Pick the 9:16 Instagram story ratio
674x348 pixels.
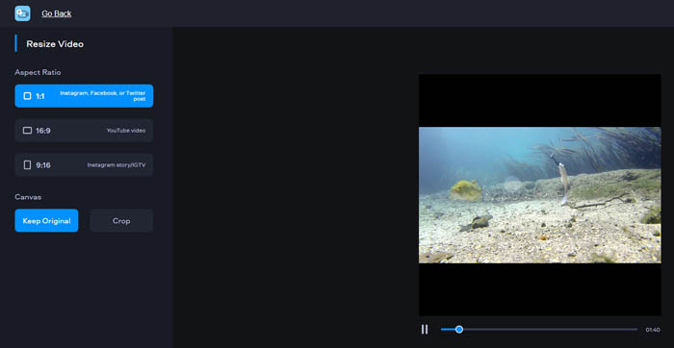point(84,164)
